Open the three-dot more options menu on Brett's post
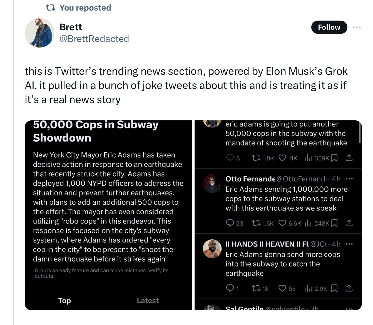 (357, 27)
